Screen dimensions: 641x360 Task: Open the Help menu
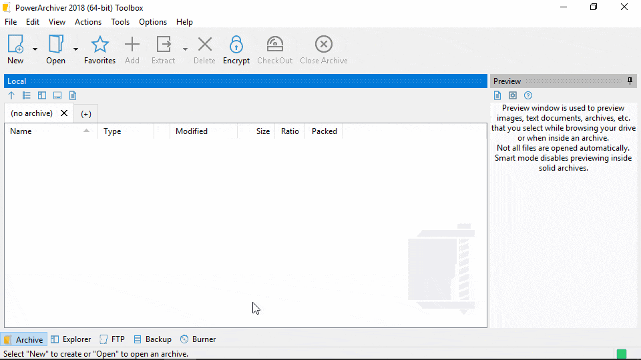coord(184,22)
